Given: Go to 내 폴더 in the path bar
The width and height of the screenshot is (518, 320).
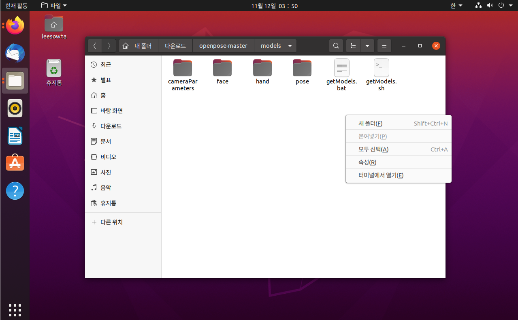Looking at the screenshot, I should click(x=139, y=46).
